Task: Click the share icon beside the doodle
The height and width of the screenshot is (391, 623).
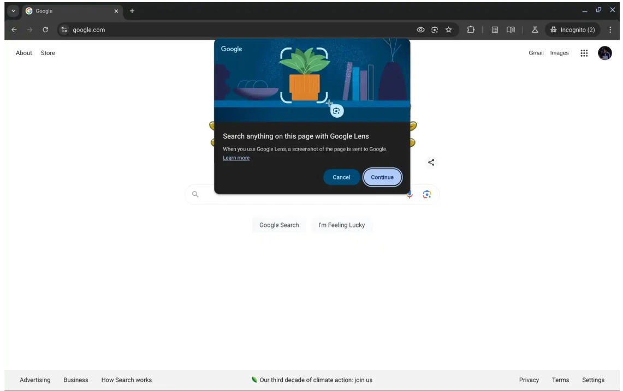Action: click(x=431, y=162)
